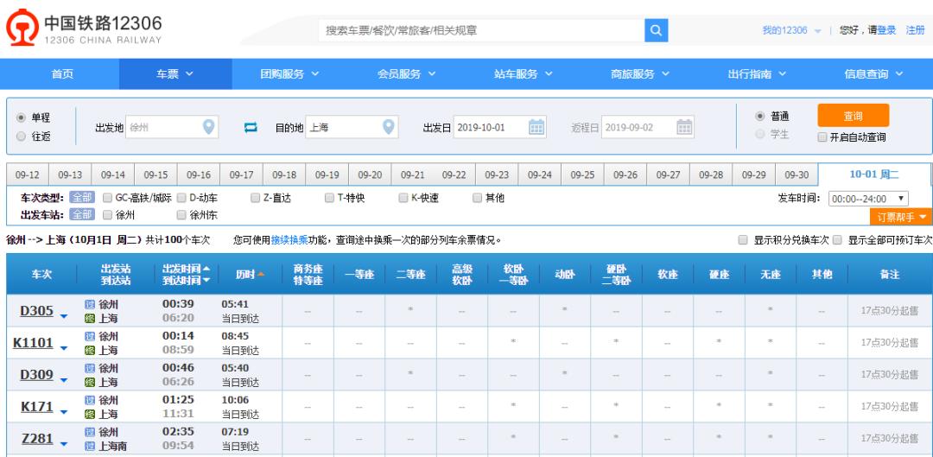Expand 我的12306 dropdown
933x457 pixels.
[791, 30]
